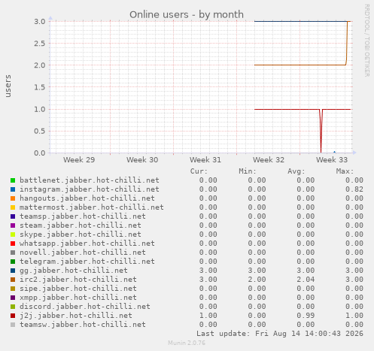Click the whatsapp red legend swatch
This screenshot has width=374, height=351.
(13, 244)
